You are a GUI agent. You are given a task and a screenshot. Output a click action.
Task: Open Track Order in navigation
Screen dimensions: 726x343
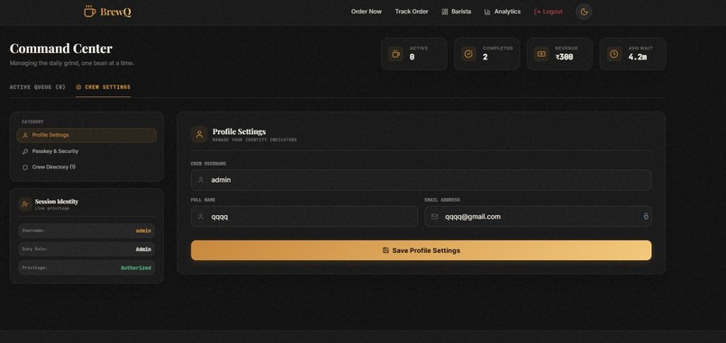[x=411, y=12]
